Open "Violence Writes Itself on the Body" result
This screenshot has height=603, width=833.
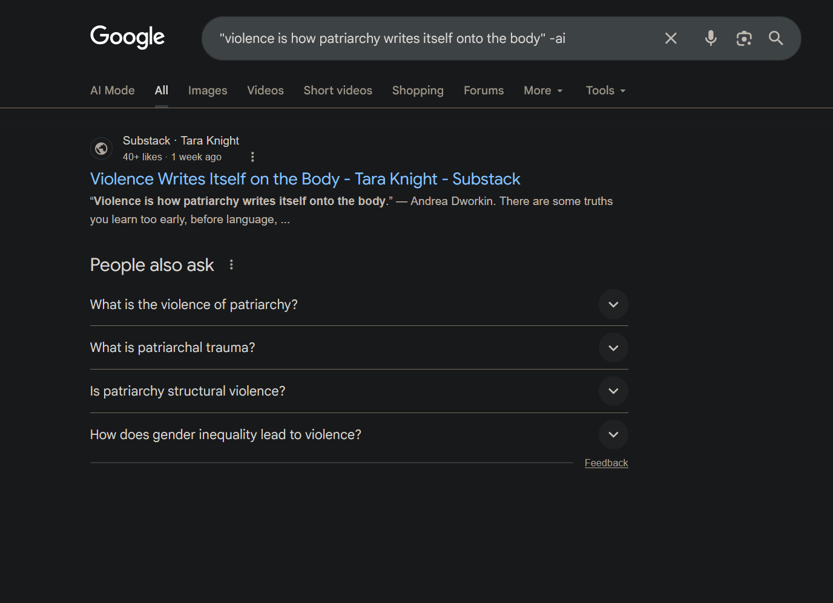pyautogui.click(x=305, y=179)
